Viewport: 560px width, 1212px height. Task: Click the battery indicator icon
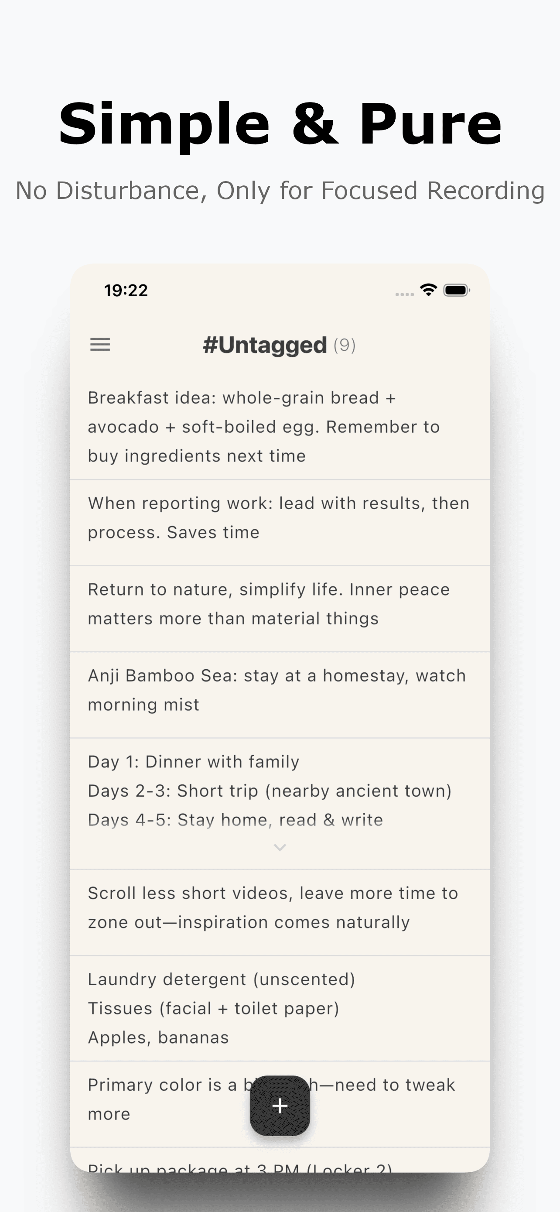pyautogui.click(x=455, y=290)
